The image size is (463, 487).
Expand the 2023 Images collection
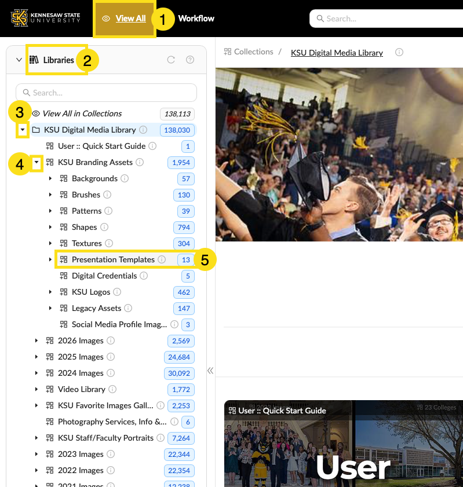[37, 454]
